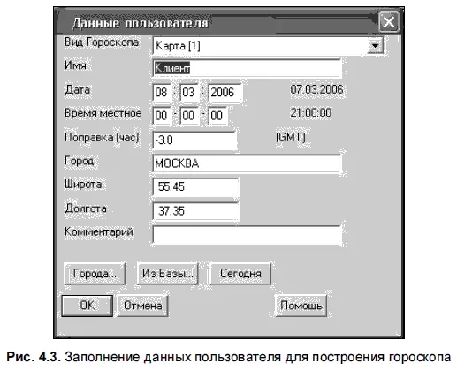Click the minutes field of Время местное
Screen dimensions: 457x371
tap(189, 116)
